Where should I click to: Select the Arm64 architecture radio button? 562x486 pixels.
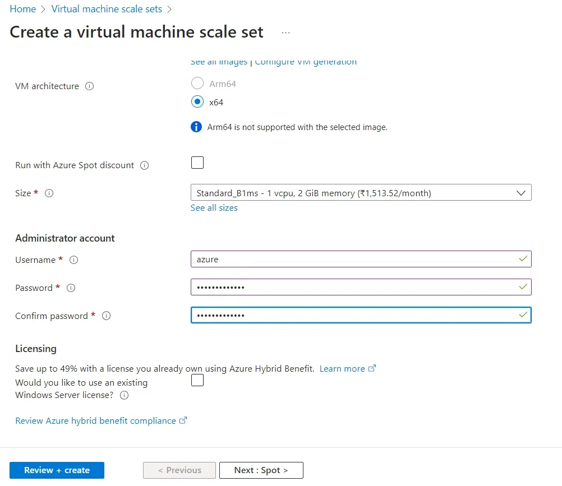[197, 84]
